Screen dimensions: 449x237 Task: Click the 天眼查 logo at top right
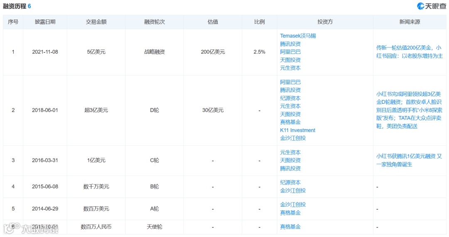pos(431,6)
